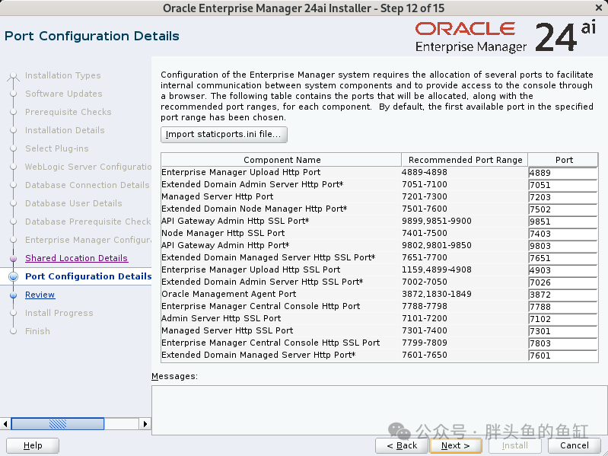Click sidebar scrollbar right arrow
This screenshot has height=456, width=608.
(145, 423)
